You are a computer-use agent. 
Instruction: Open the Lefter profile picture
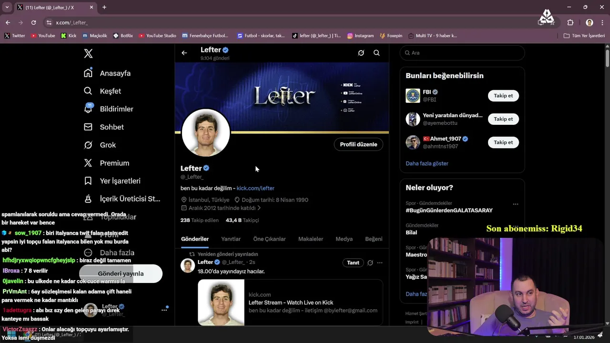(206, 133)
